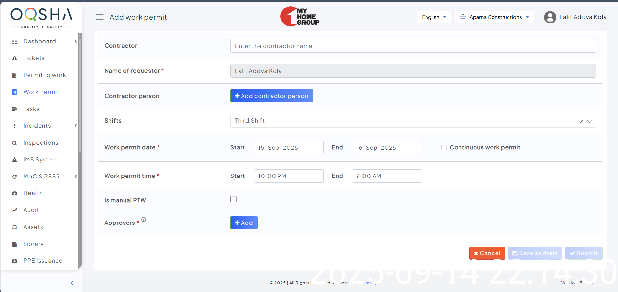618x292 pixels.
Task: Tick the Is manual PTW checkbox
Action: click(233, 199)
